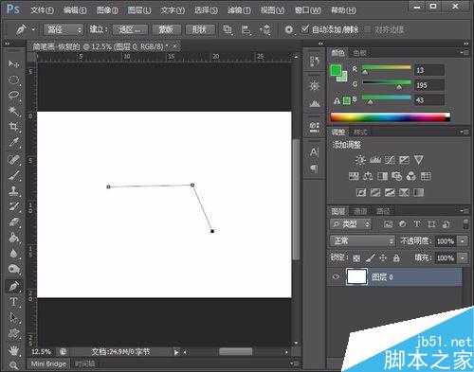Open path arrangement options

tap(265, 30)
